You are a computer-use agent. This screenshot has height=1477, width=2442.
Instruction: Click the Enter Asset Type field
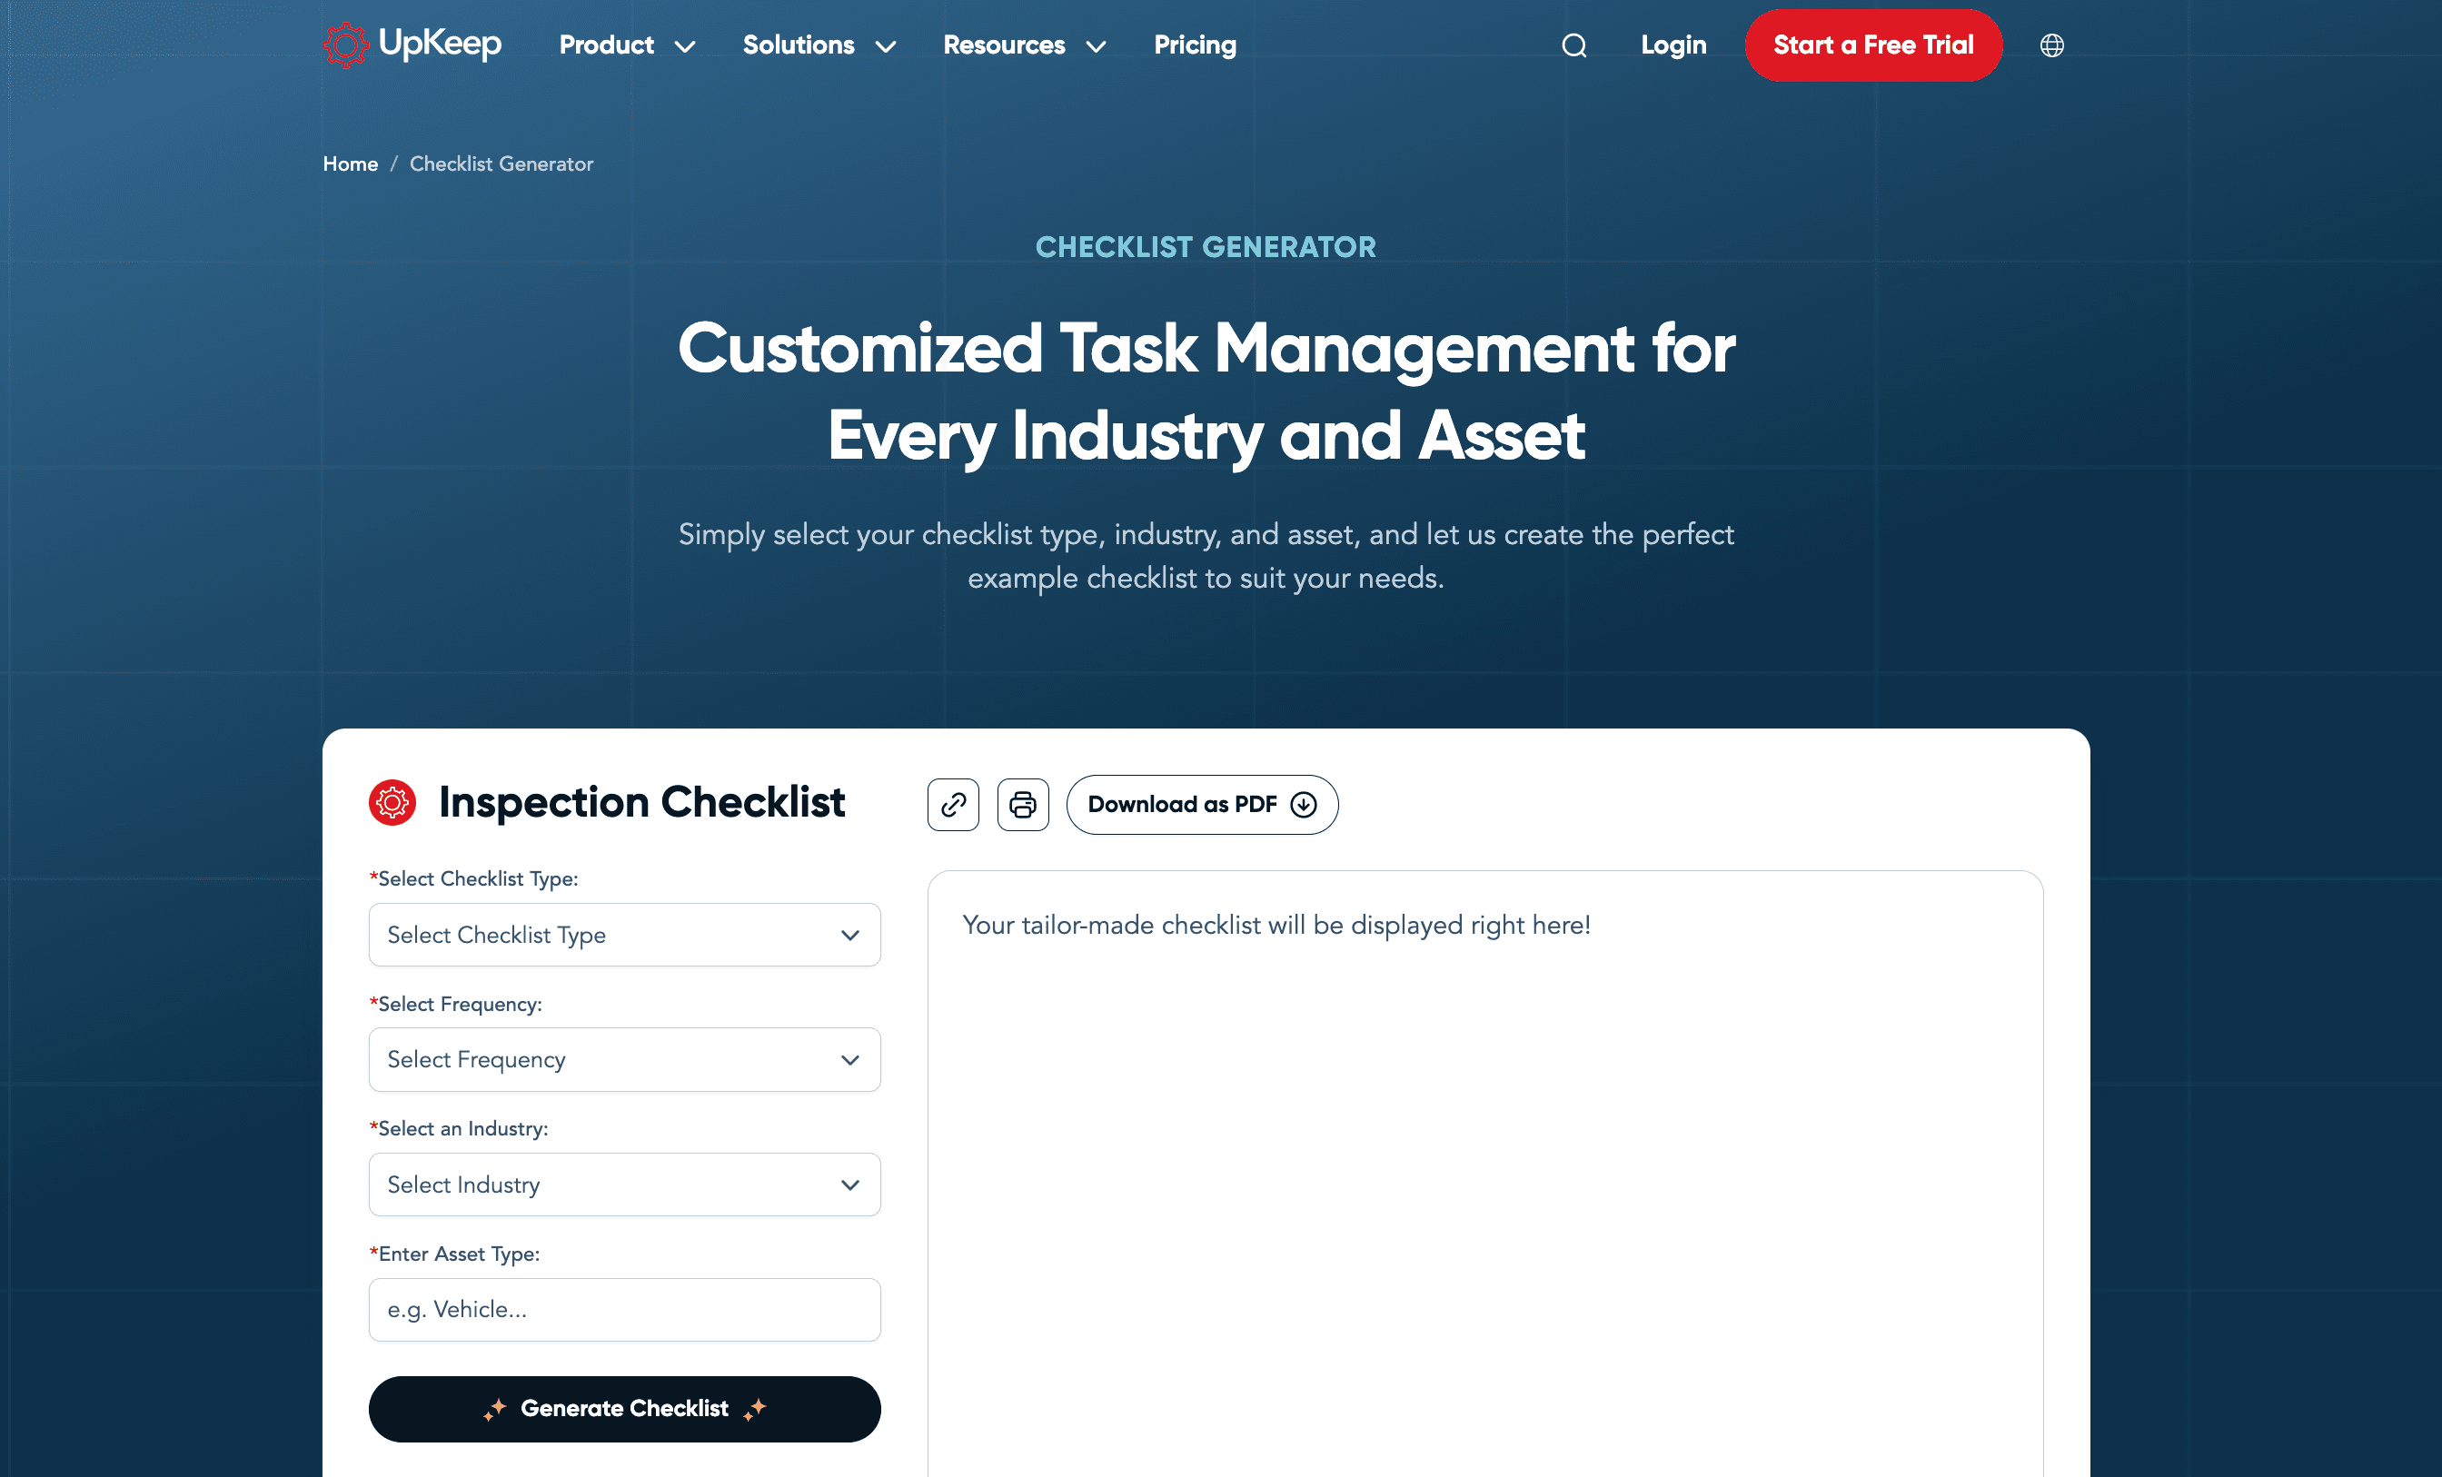pos(624,1310)
